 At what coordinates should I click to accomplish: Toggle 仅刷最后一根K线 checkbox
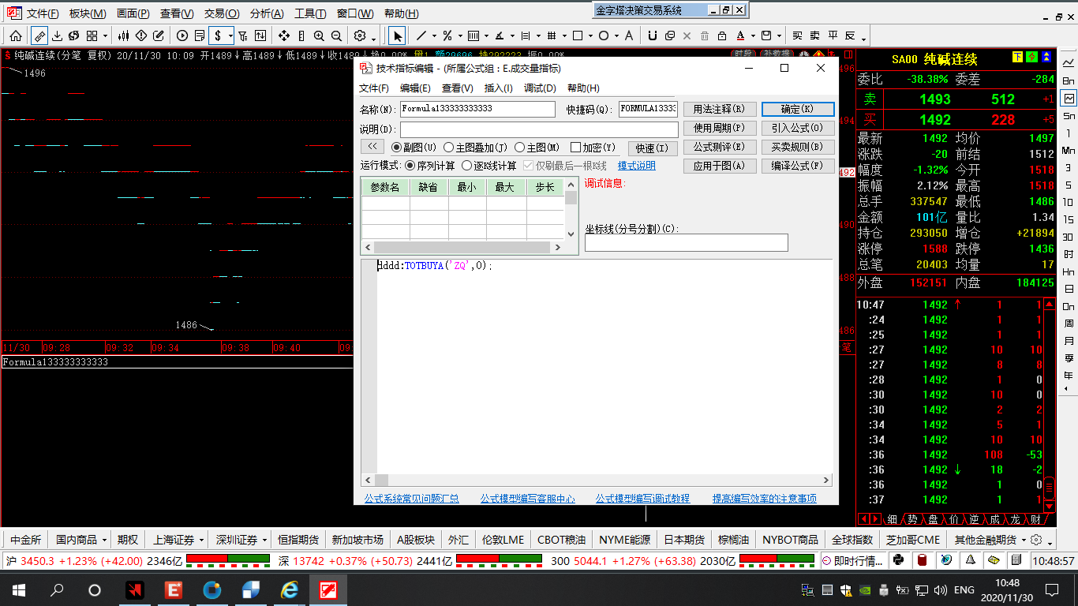click(529, 166)
